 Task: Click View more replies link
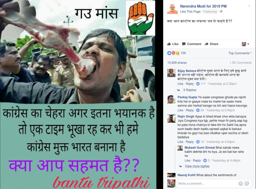[197, 166]
